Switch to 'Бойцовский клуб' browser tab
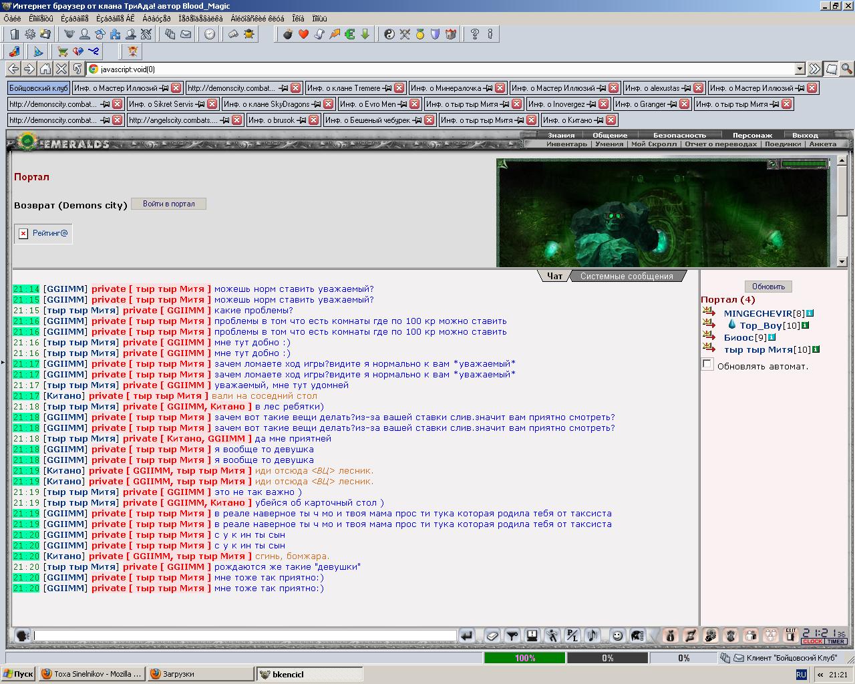The image size is (855, 684). pos(39,88)
